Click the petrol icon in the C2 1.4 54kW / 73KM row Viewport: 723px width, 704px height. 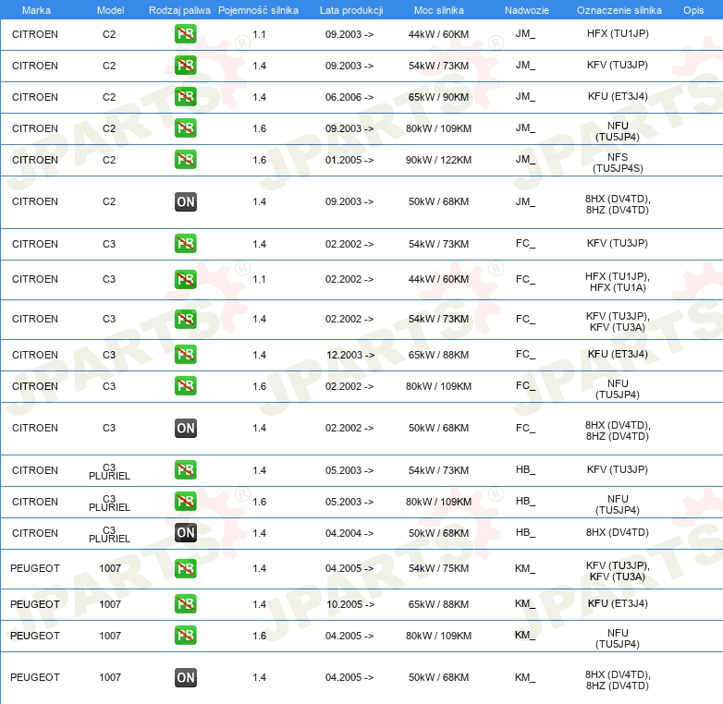pos(185,66)
